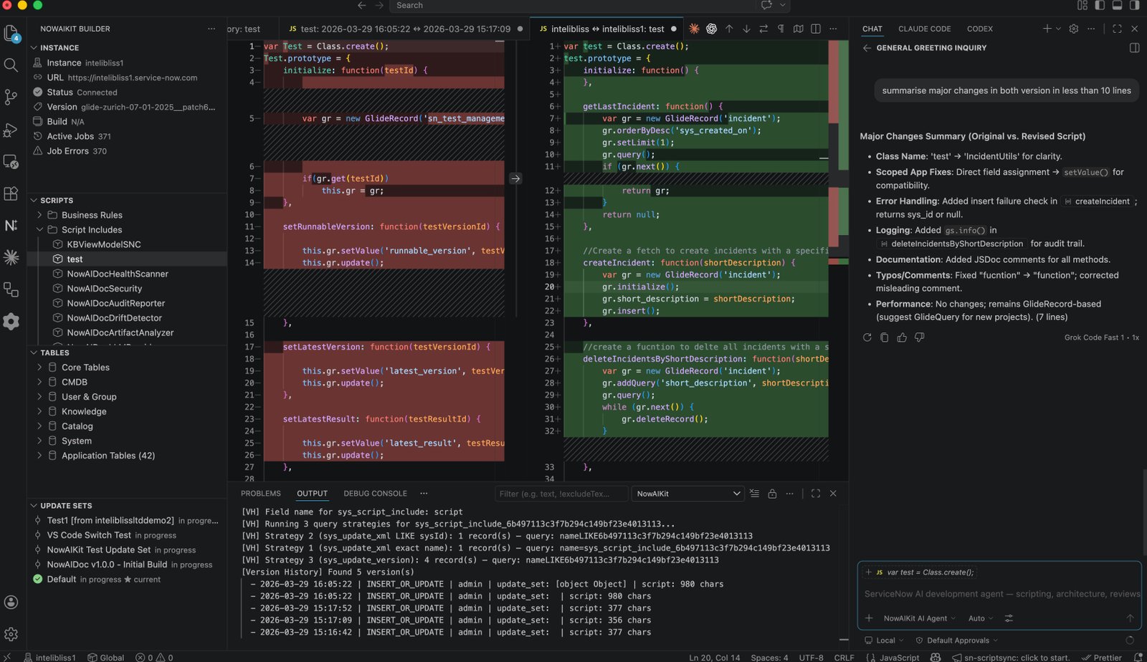Click the gear-shaped extension icon in activity bar

11,321
